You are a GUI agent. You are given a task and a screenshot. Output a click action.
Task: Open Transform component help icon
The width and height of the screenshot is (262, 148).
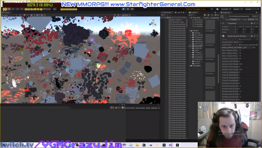(252, 23)
